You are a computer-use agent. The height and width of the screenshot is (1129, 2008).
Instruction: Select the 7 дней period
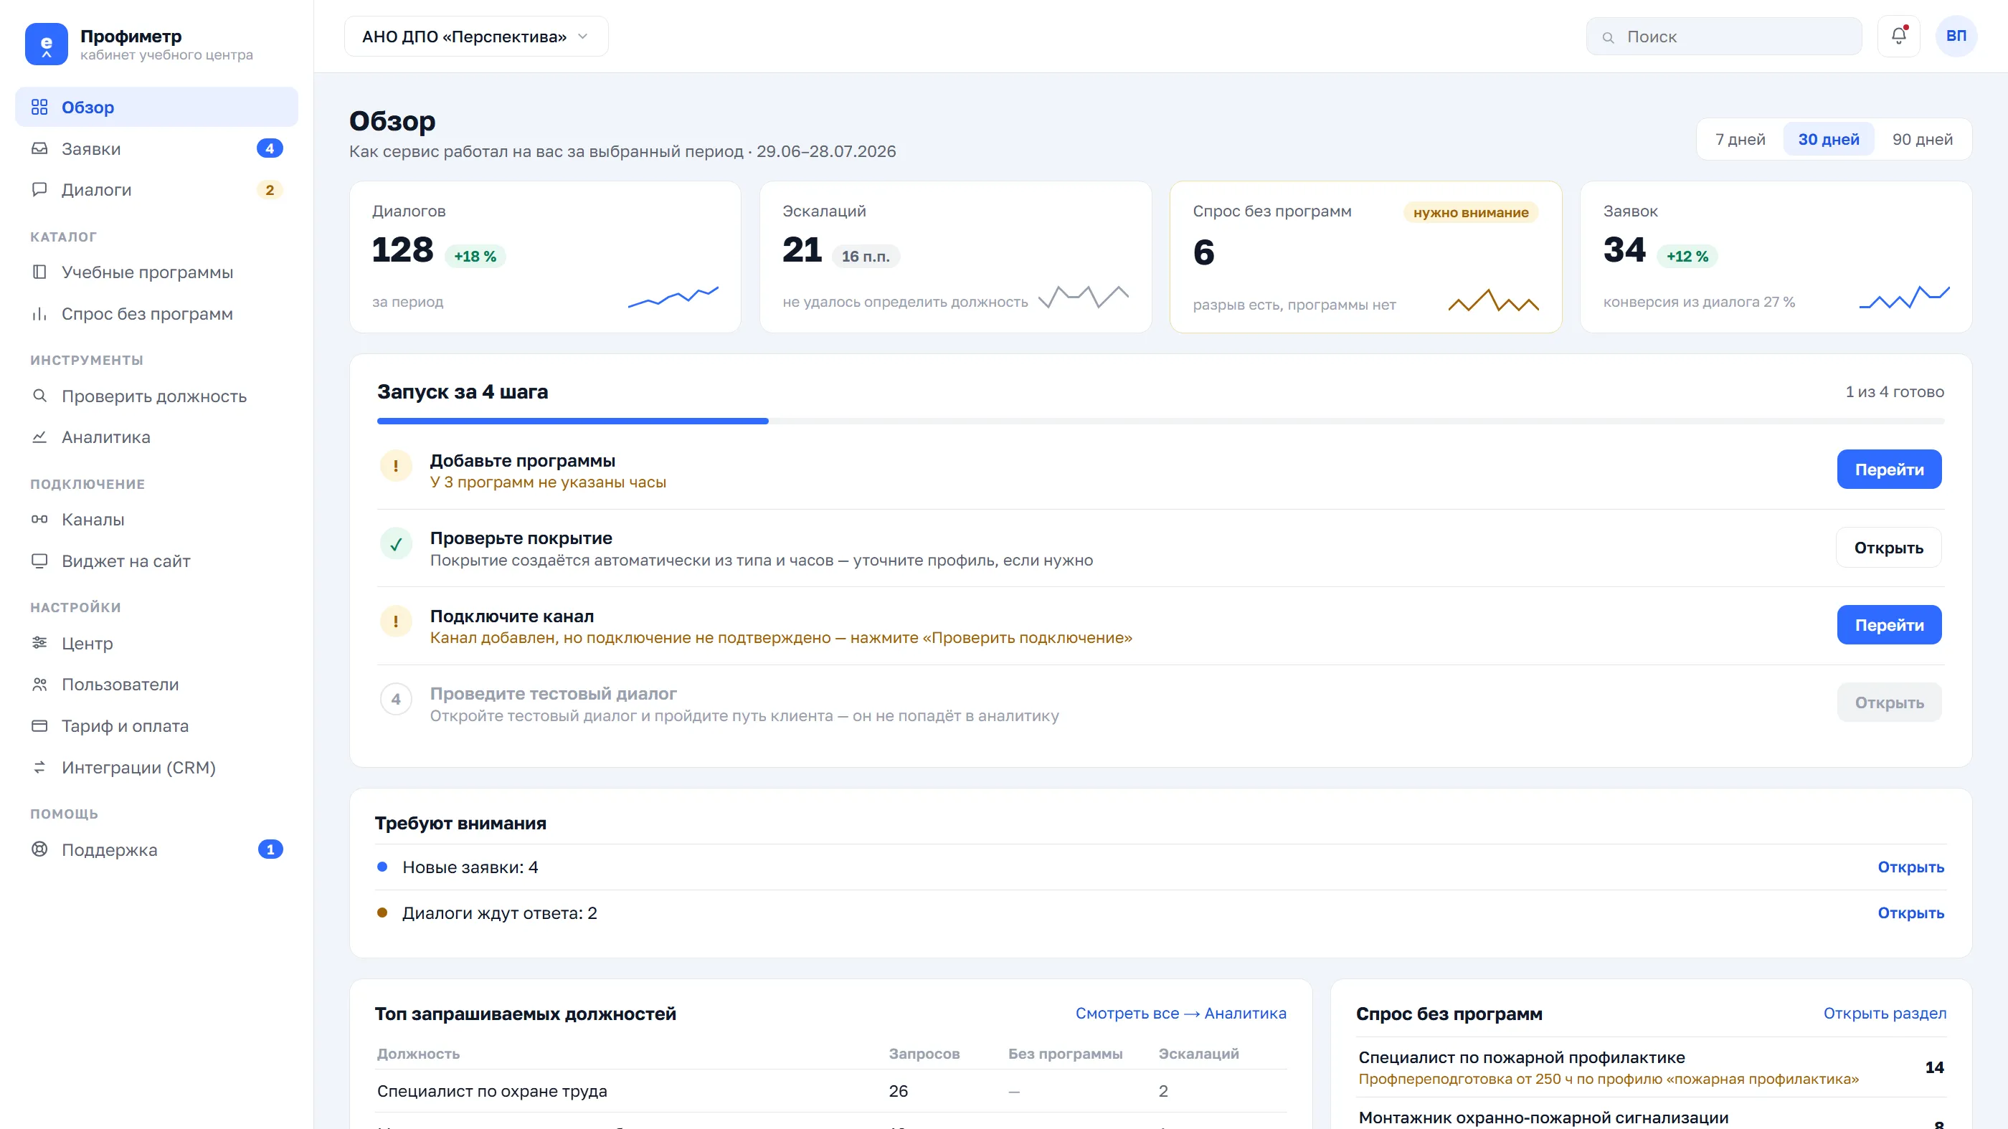click(x=1740, y=138)
